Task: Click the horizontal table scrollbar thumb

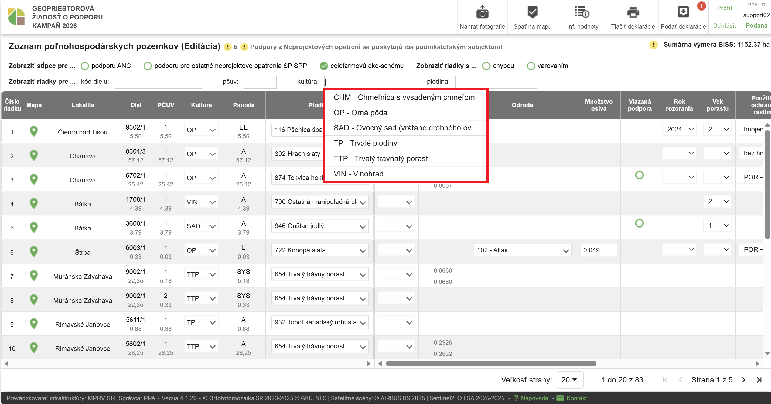Action: pos(491,364)
